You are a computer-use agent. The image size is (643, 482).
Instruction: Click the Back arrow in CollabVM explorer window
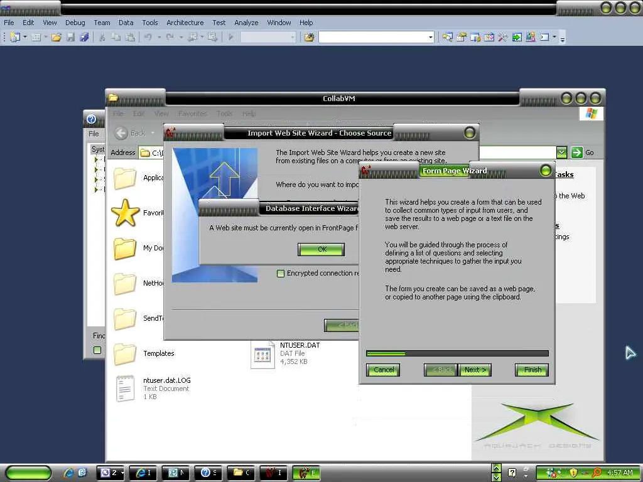121,133
